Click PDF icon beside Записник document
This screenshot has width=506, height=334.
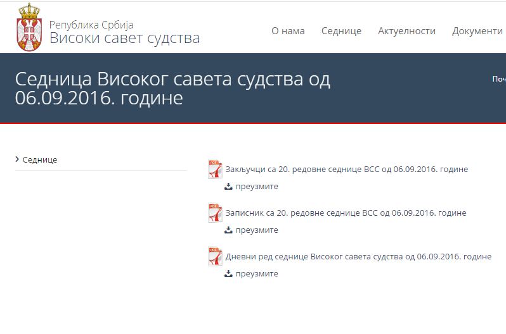click(216, 213)
